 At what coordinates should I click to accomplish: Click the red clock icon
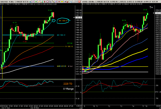48,2
